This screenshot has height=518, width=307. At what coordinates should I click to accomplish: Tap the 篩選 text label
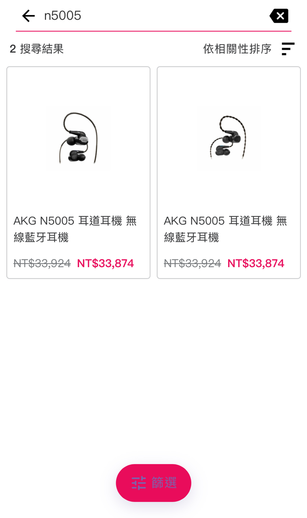coord(165,483)
